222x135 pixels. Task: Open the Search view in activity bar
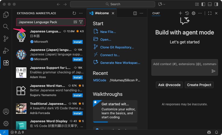tap(6, 26)
